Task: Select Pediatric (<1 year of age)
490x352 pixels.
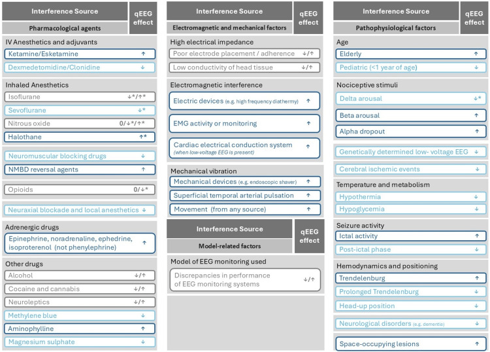Action: [x=411, y=67]
